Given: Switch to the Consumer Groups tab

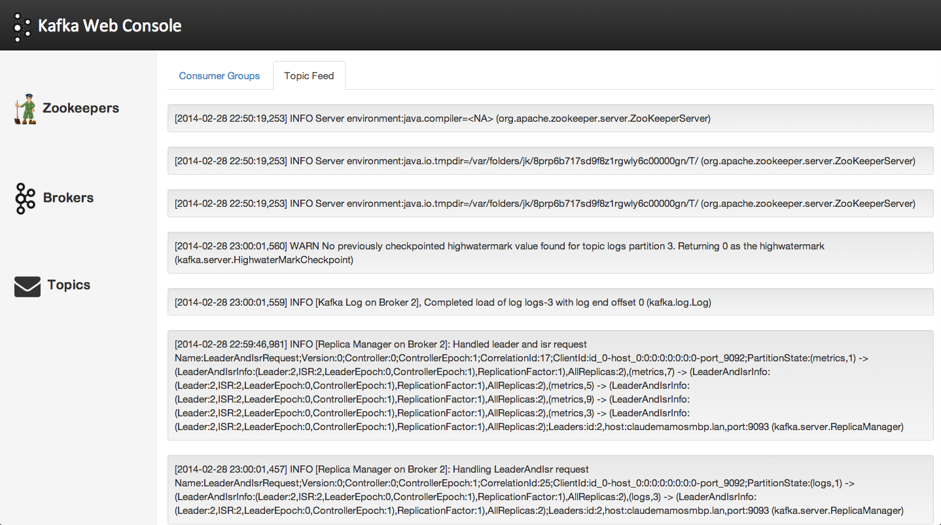Looking at the screenshot, I should [219, 76].
